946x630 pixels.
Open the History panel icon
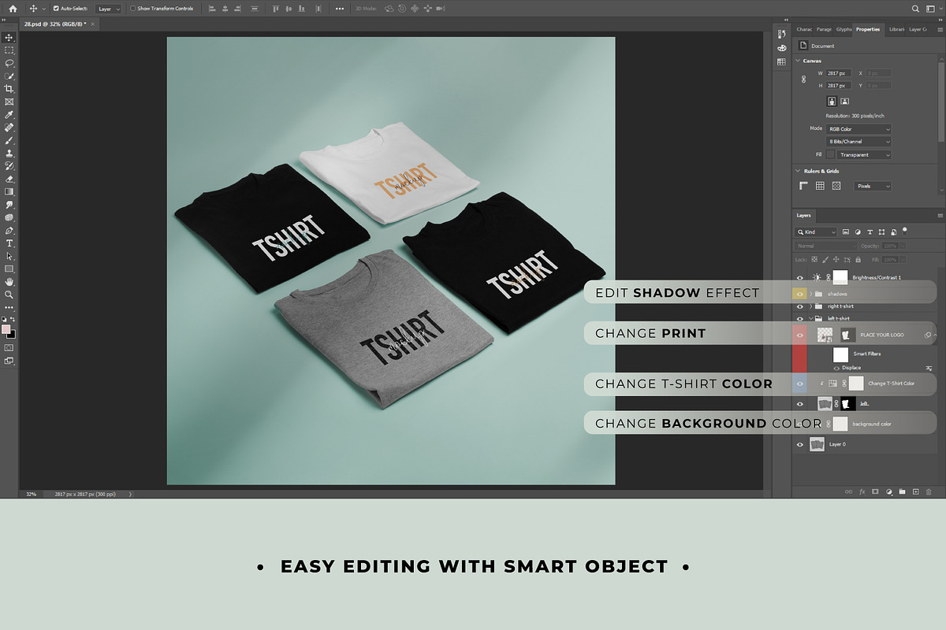(781, 34)
